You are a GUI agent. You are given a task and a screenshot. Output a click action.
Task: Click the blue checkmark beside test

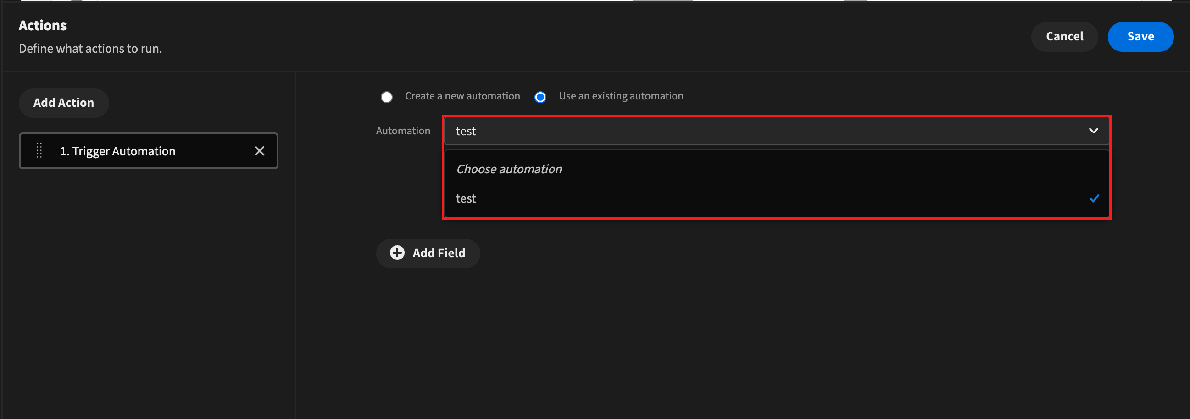pyautogui.click(x=1094, y=198)
